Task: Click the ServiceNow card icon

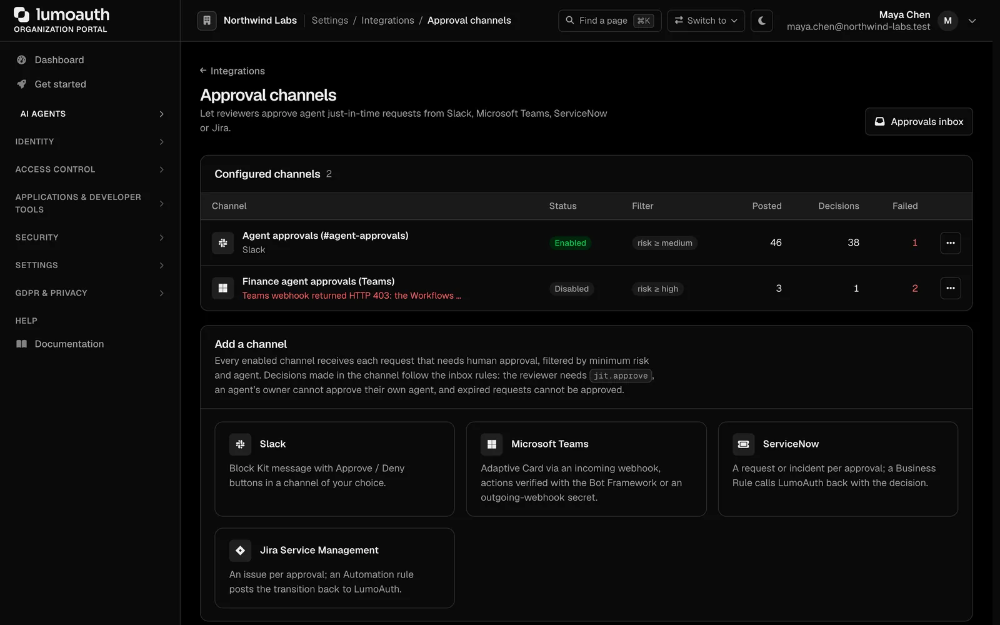Action: pos(743,444)
